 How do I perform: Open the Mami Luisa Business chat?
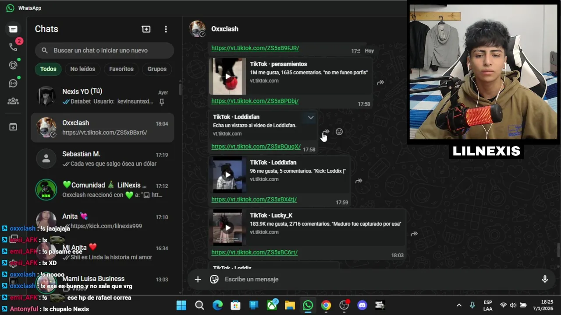[x=103, y=283]
